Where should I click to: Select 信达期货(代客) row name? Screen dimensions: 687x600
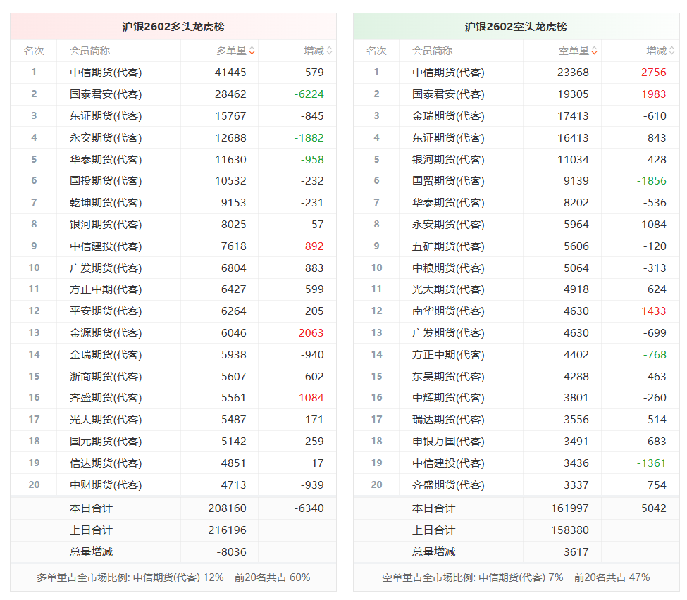point(106,463)
